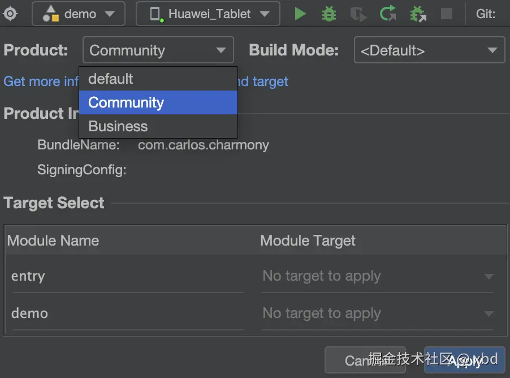Open the Build Mode dropdown
The width and height of the screenshot is (510, 378).
pyautogui.click(x=429, y=50)
